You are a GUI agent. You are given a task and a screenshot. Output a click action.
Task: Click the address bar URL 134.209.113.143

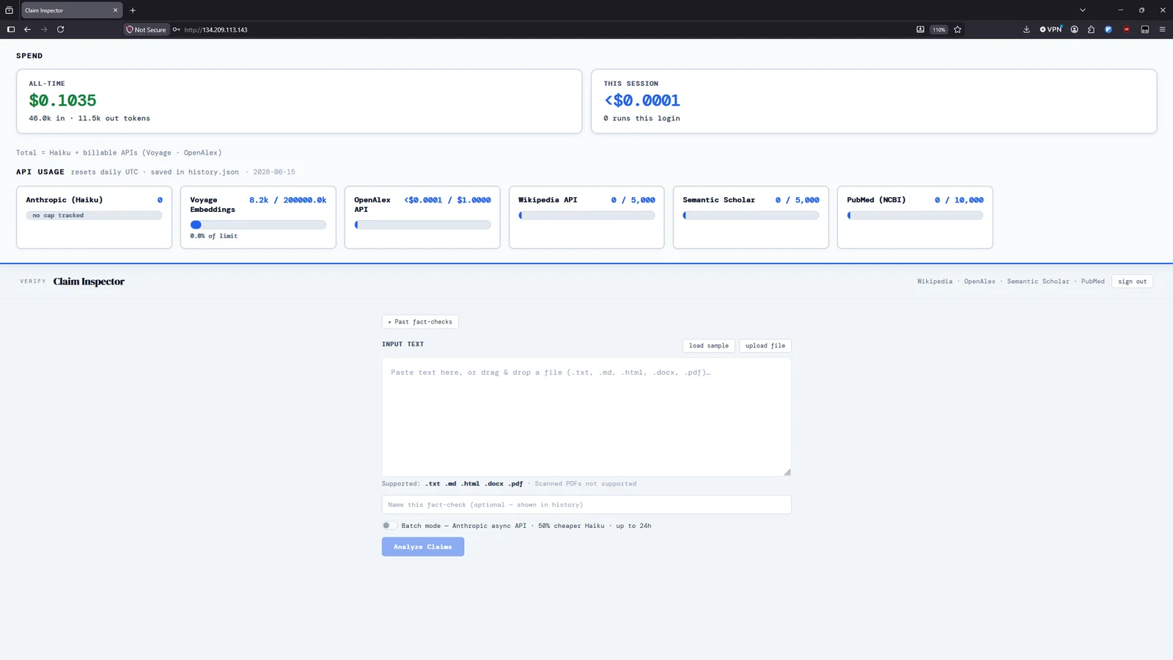[216, 30]
